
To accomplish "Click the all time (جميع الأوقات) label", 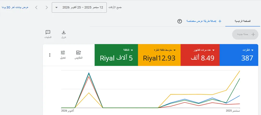I will (x=115, y=8).
